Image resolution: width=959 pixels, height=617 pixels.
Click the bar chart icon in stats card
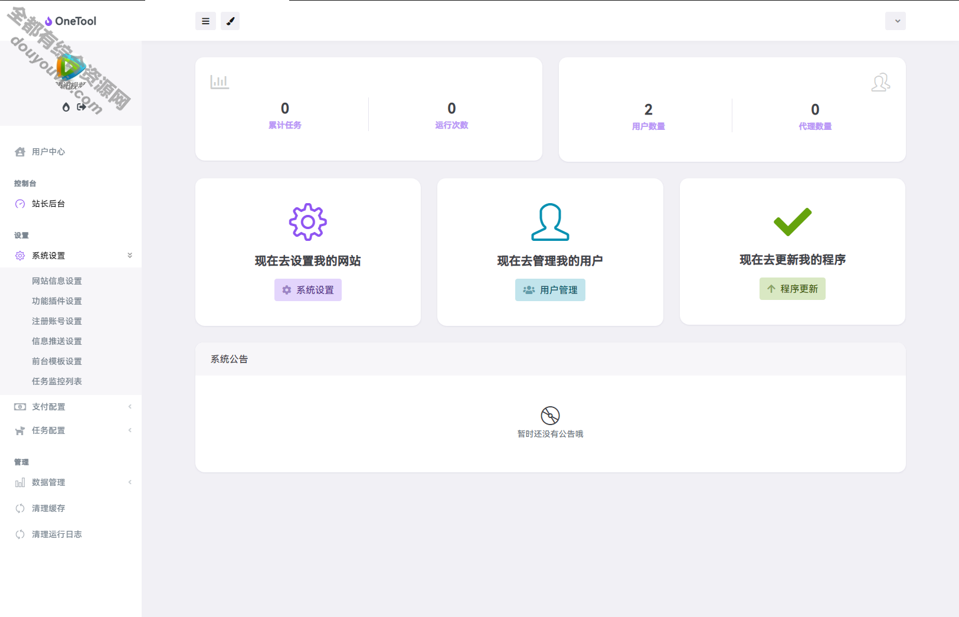[x=220, y=81]
